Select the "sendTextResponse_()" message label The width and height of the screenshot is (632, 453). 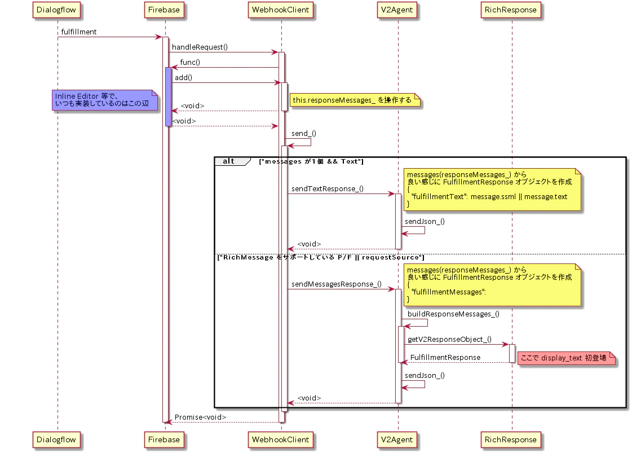328,189
